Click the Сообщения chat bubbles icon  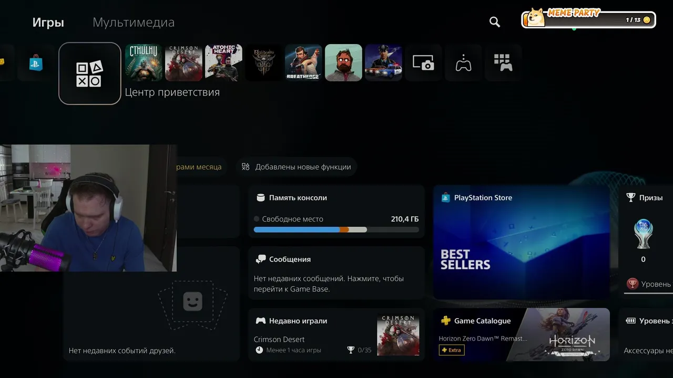tap(260, 259)
